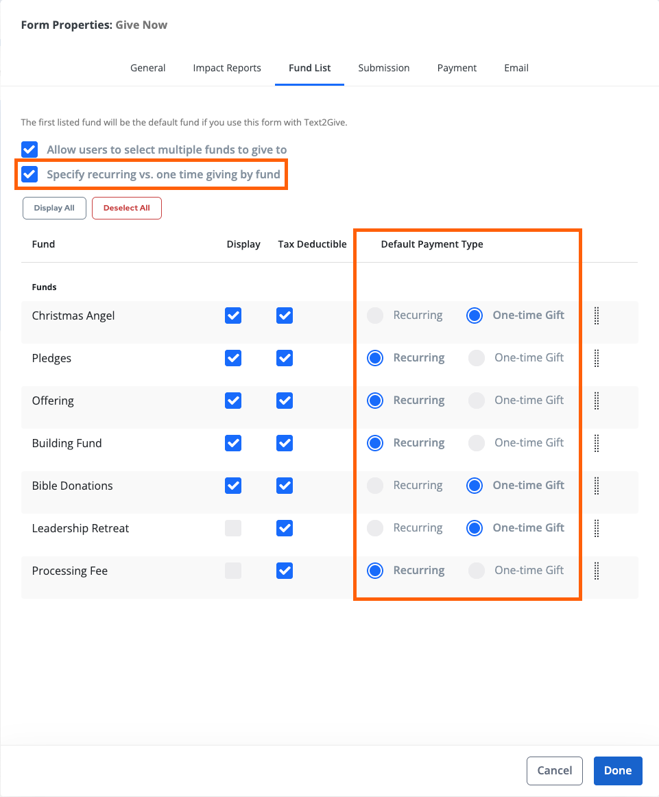
Task: Enable Display for Leadership Retreat
Action: point(233,528)
